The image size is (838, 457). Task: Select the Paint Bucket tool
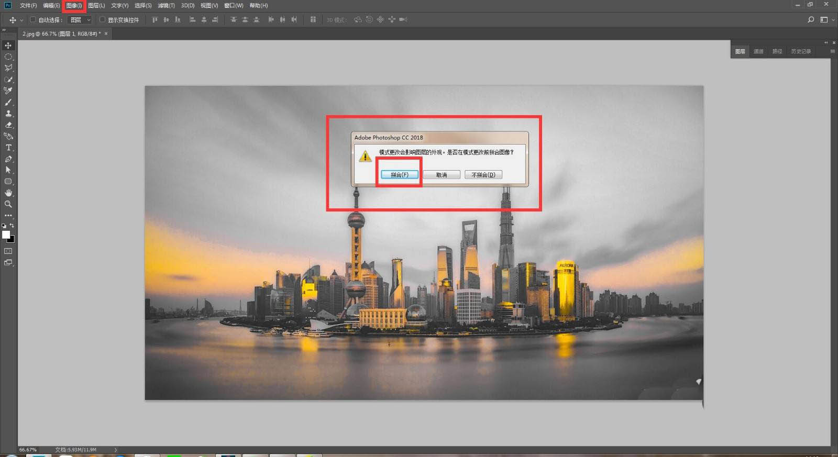pyautogui.click(x=8, y=136)
